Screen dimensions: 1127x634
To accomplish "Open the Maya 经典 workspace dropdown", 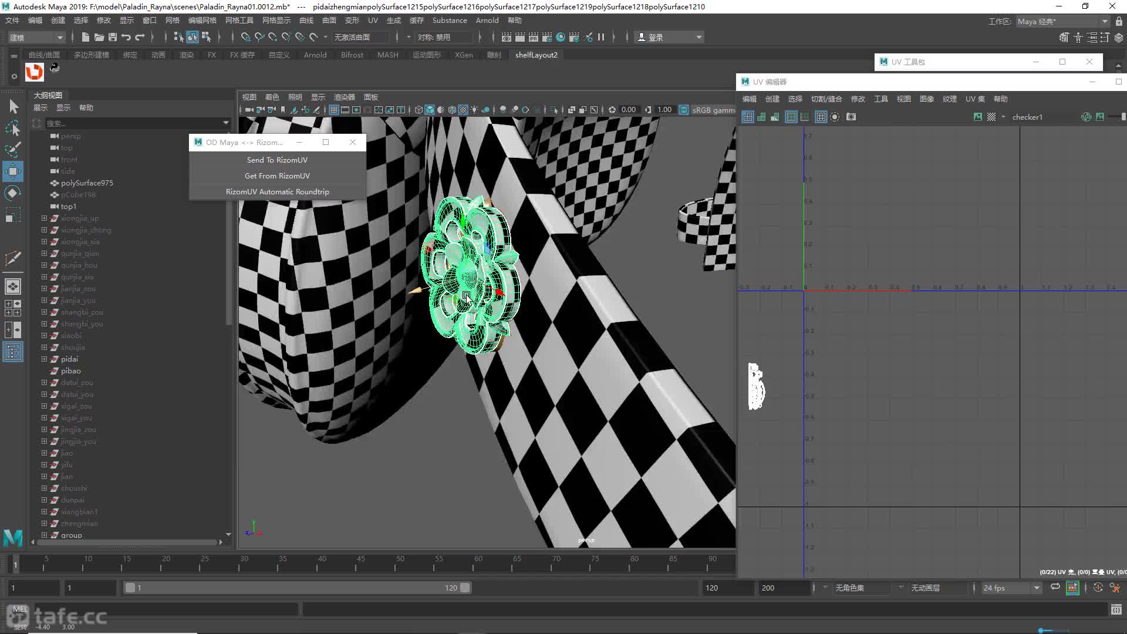I will 1062,21.
